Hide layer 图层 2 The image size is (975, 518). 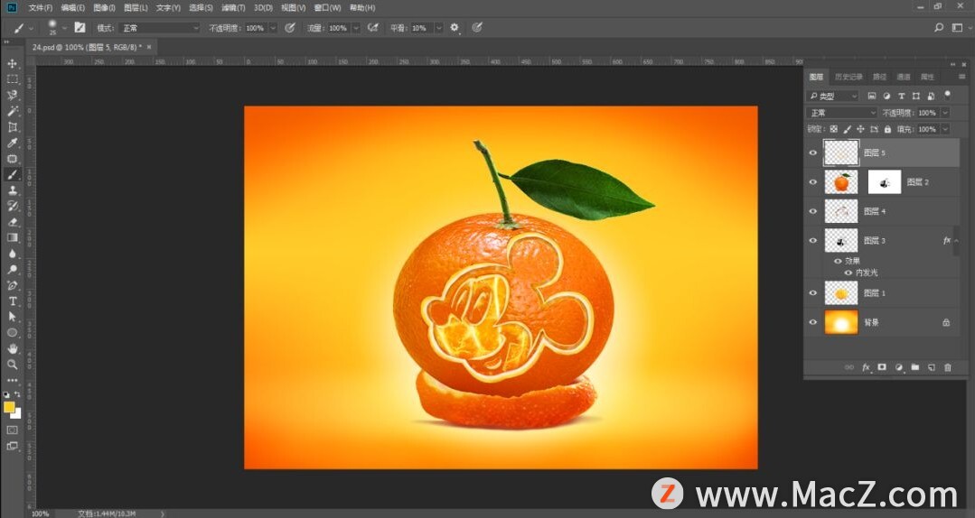tap(812, 182)
